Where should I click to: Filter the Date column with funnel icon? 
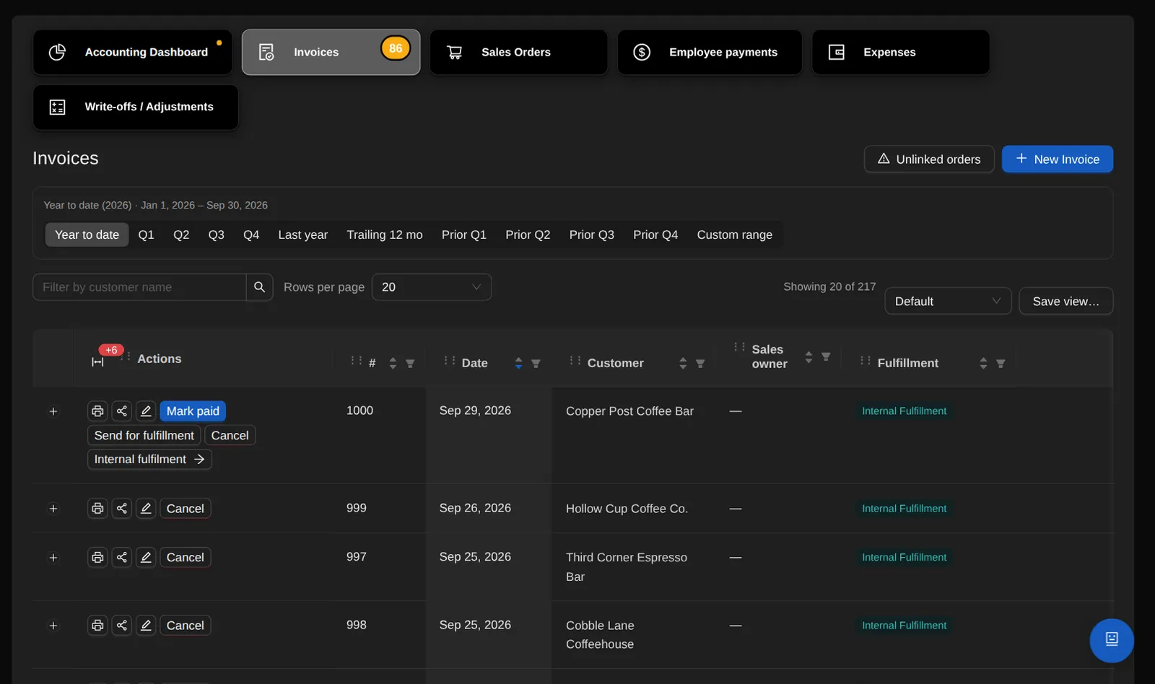point(536,364)
